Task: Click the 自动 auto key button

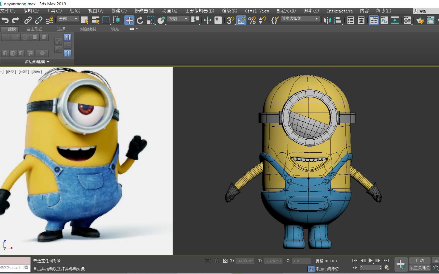Action: (x=420, y=260)
